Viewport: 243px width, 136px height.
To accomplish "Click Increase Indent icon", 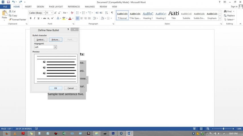I will click(101, 13).
